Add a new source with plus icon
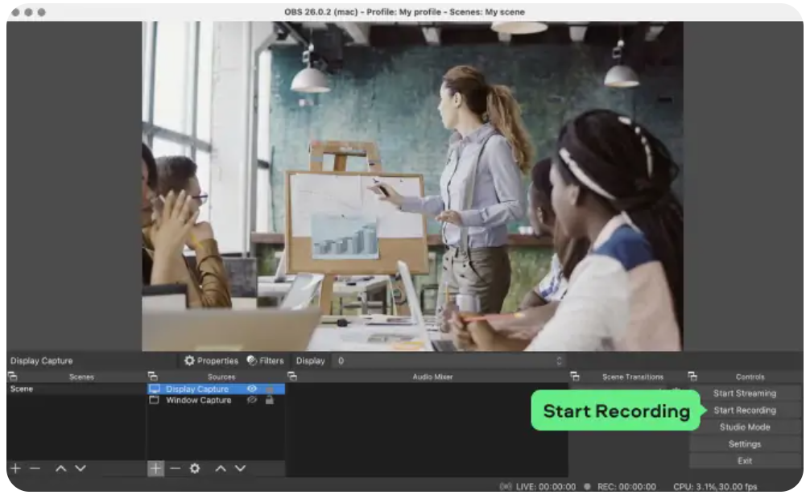 pos(155,468)
